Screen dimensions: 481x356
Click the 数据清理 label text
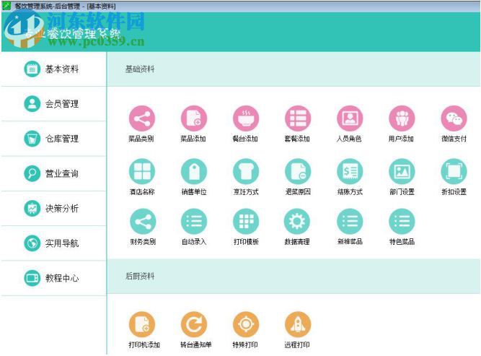point(297,242)
